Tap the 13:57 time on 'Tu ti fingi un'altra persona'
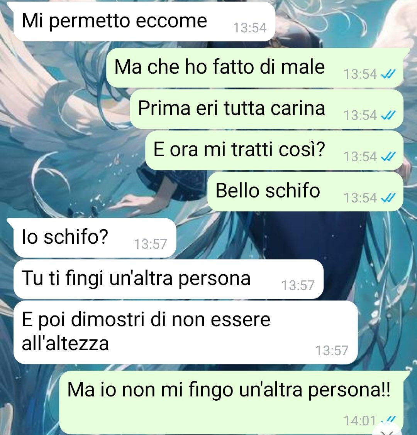 click(298, 285)
